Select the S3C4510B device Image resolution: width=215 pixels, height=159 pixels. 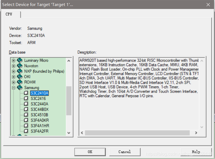39,115
